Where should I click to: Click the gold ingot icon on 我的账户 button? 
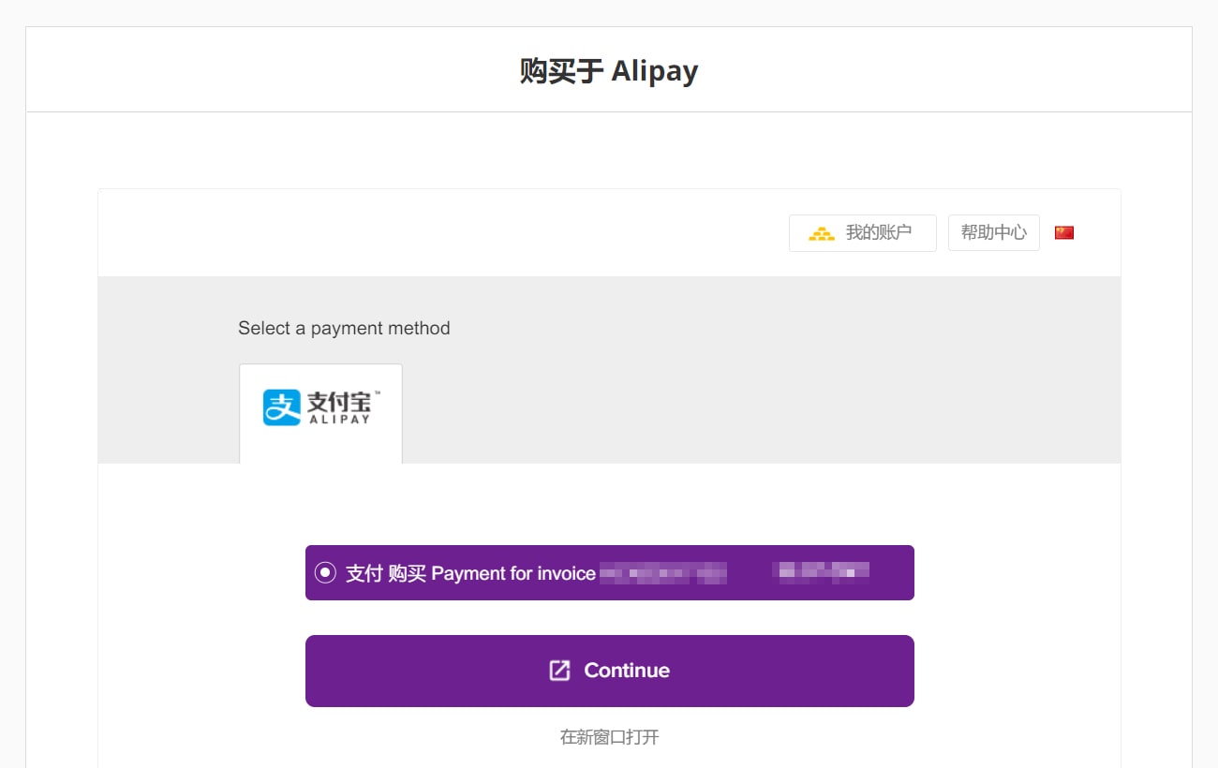822,232
